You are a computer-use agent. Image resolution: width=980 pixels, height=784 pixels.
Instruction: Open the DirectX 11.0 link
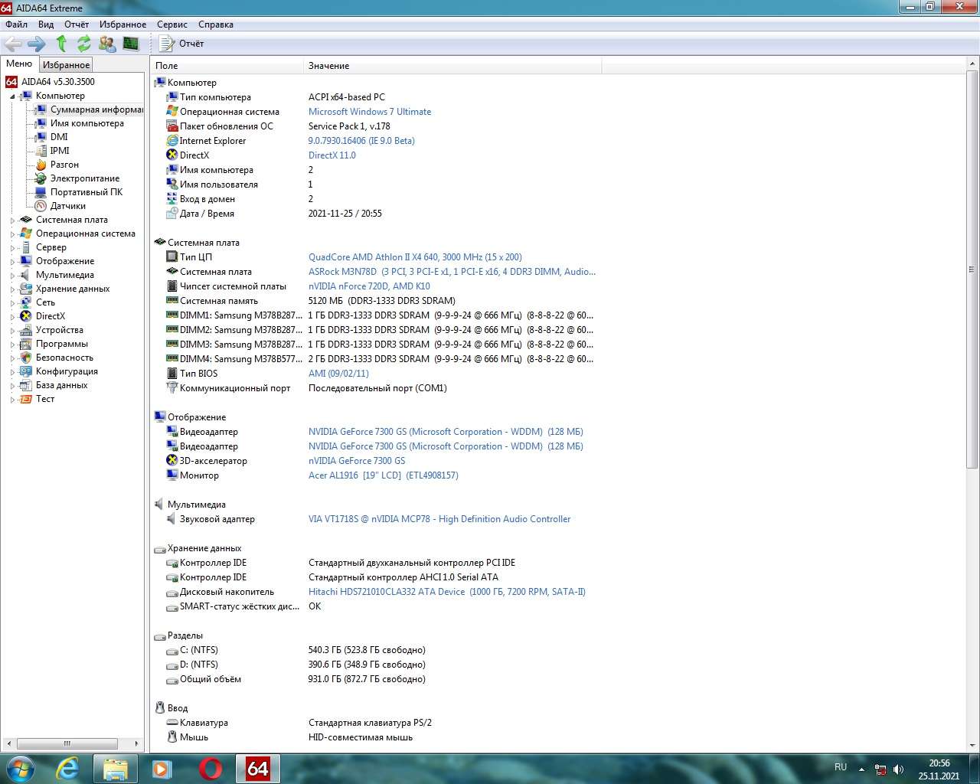coord(332,155)
